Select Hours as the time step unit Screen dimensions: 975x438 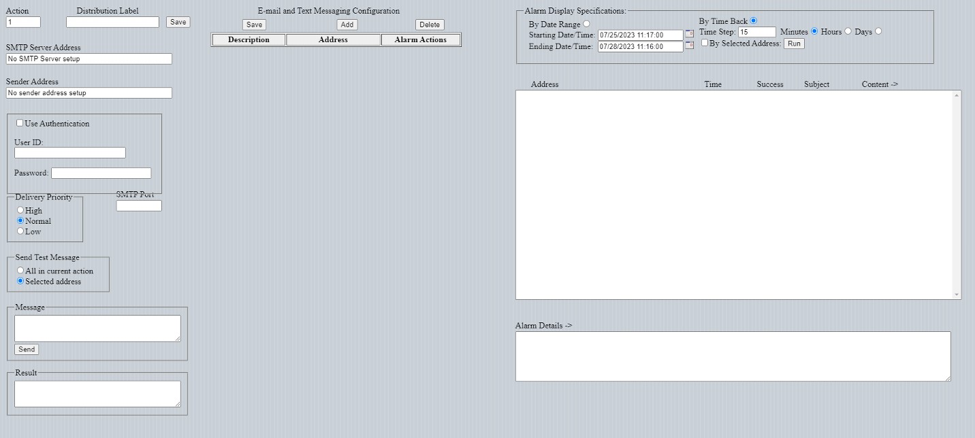[x=848, y=31]
